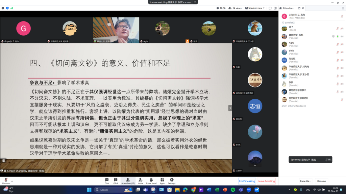Image resolution: width=346 pixels, height=194 pixels.
Task: Open the Q&A window
Action: tap(116, 181)
